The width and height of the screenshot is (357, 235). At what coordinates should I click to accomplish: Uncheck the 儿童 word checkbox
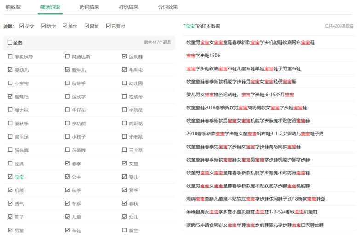(67, 217)
